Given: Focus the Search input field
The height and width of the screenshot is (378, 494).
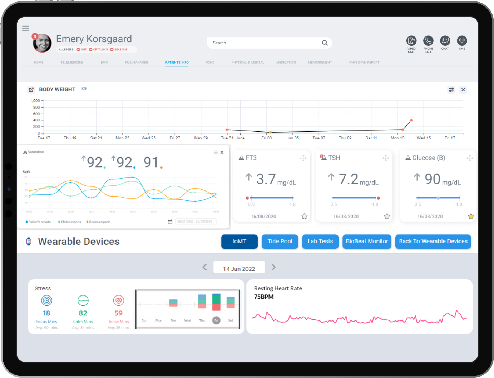Looking at the screenshot, I should click(270, 43).
